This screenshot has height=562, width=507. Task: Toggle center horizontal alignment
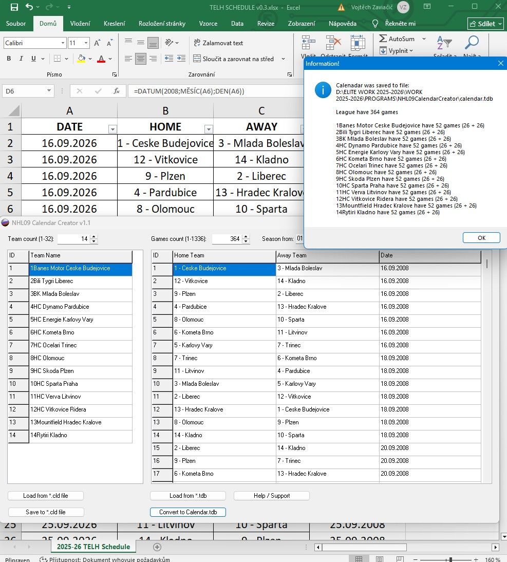coord(141,59)
